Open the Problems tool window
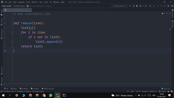 tap(24, 89)
